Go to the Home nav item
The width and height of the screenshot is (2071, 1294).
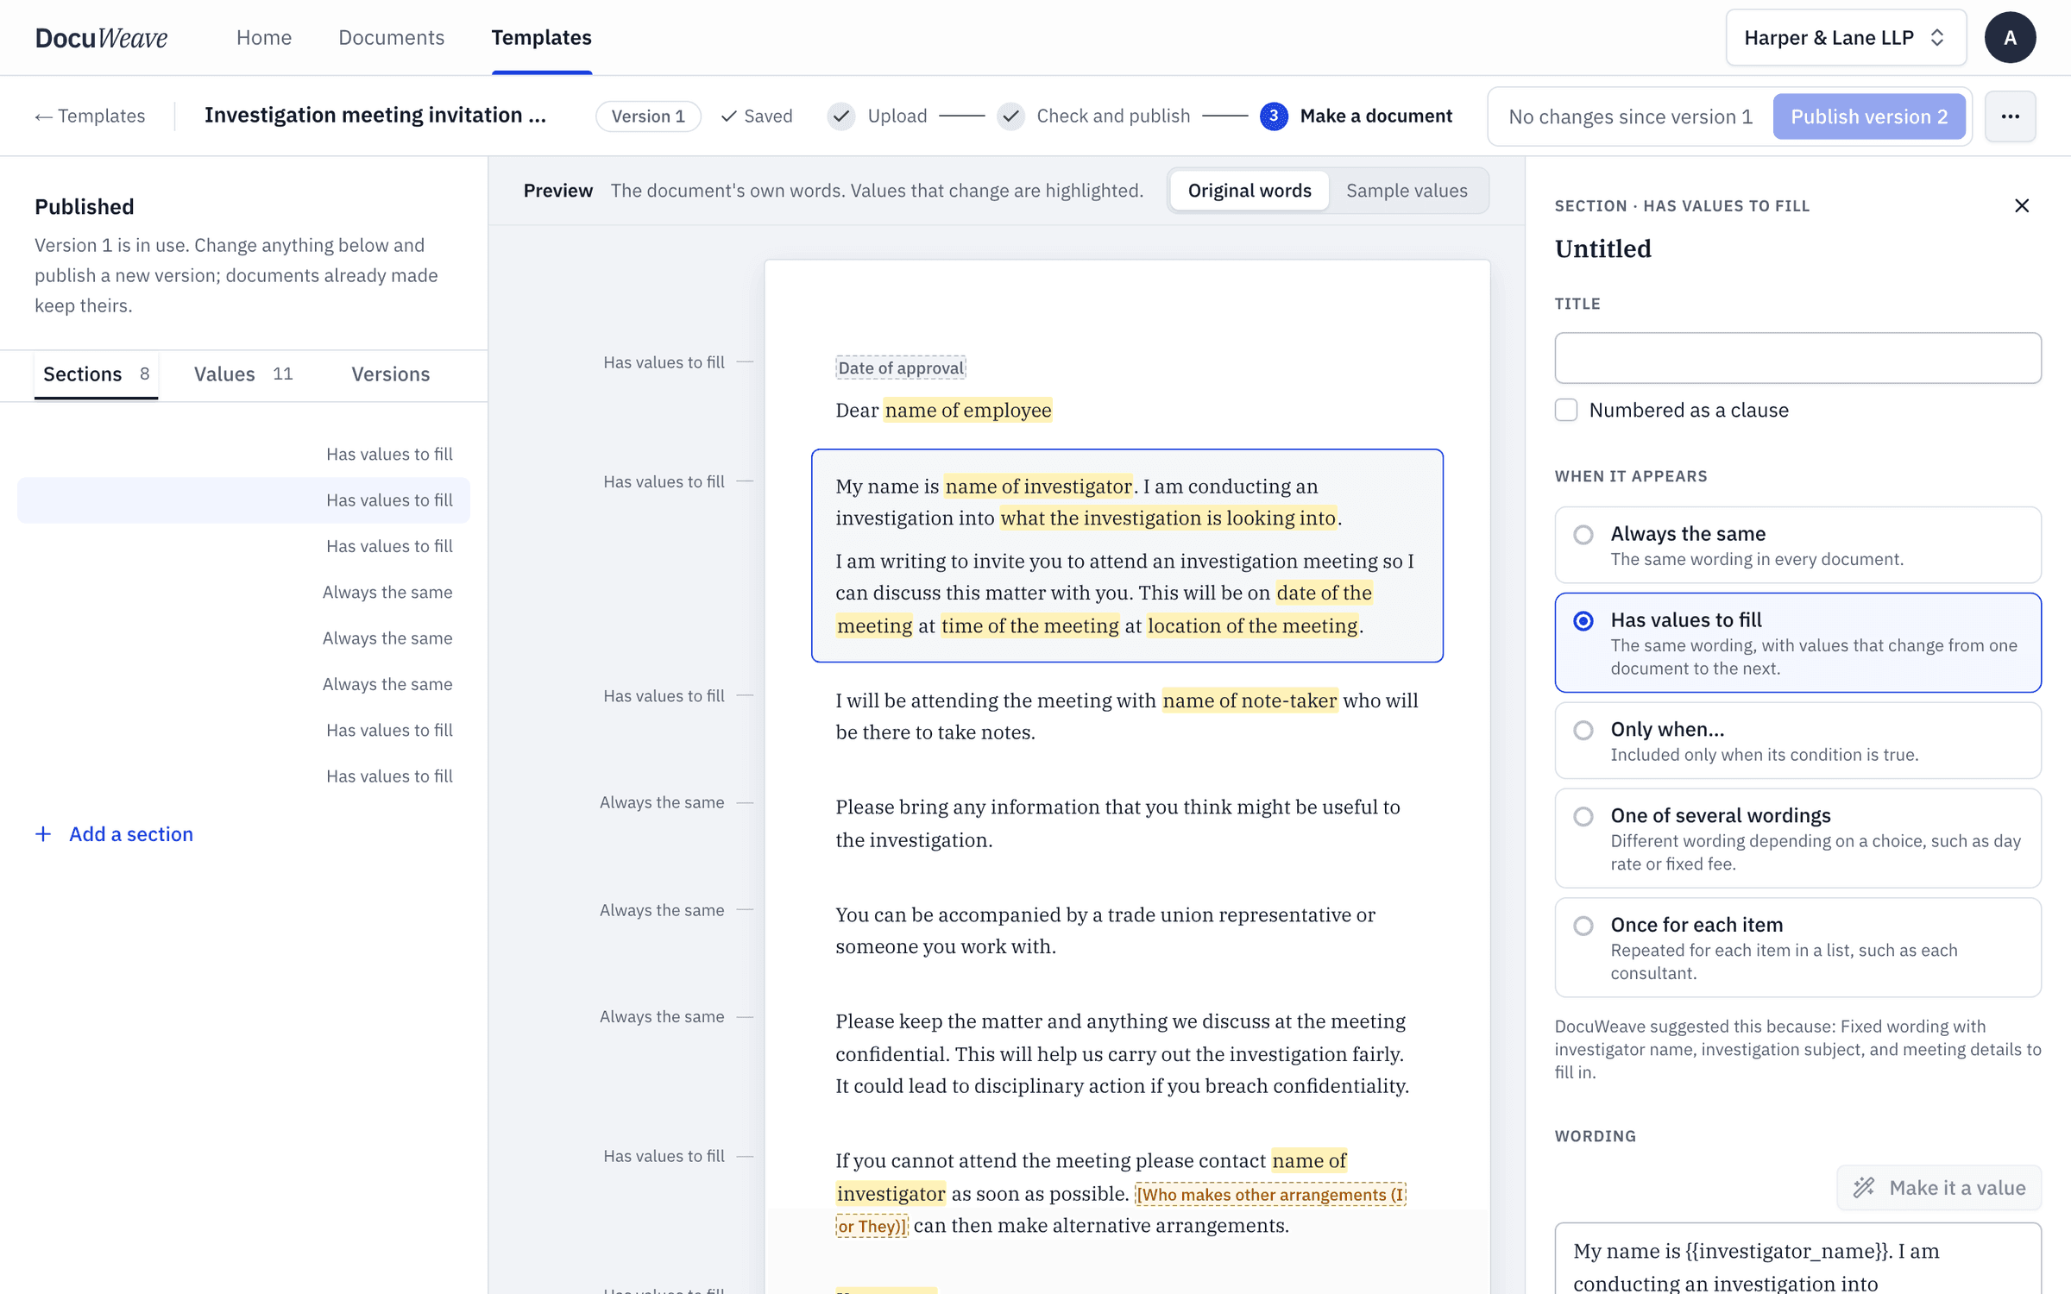264,38
